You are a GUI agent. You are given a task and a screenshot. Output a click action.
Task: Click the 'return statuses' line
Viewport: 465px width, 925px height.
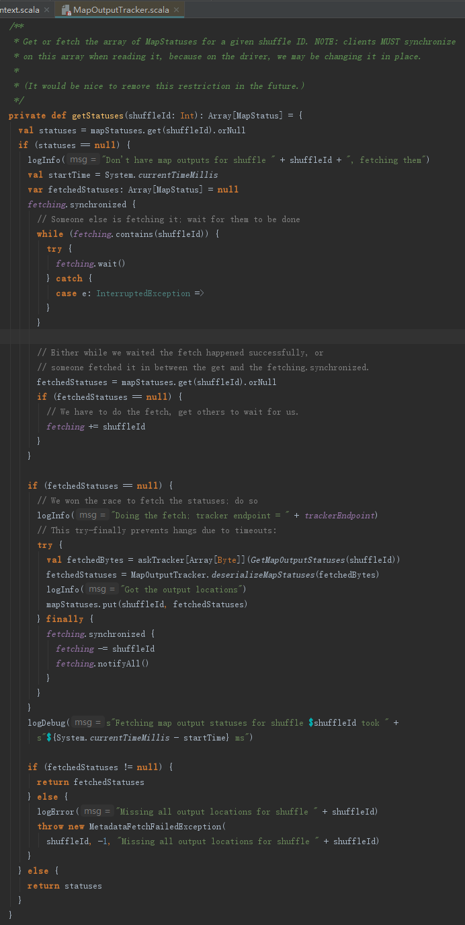(65, 886)
